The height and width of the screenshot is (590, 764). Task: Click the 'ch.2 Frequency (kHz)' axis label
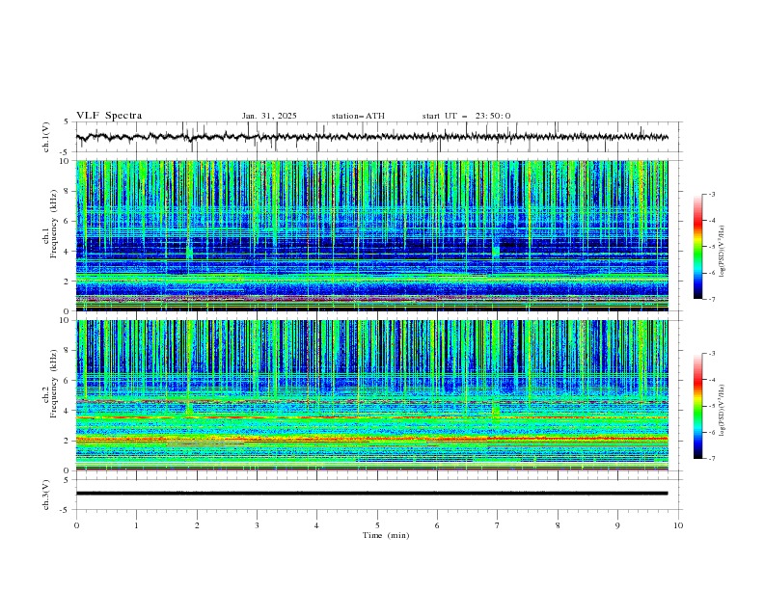coord(50,383)
